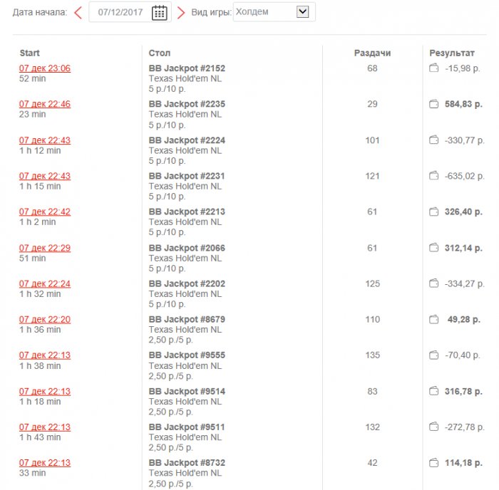Click hand history icon for BB Jackpot #8679

click(433, 320)
